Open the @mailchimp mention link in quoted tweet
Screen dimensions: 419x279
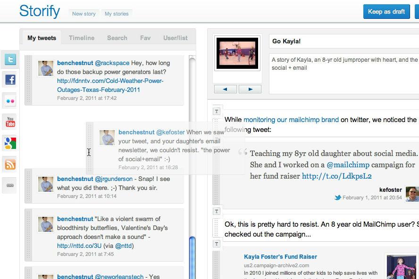(x=348, y=165)
